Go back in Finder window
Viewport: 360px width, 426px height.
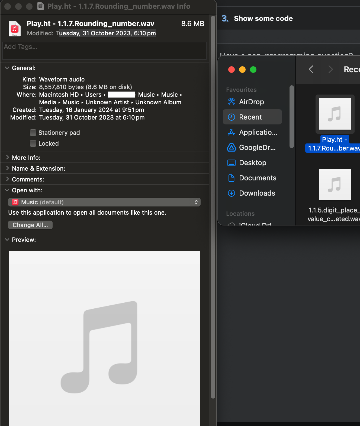[x=311, y=69]
